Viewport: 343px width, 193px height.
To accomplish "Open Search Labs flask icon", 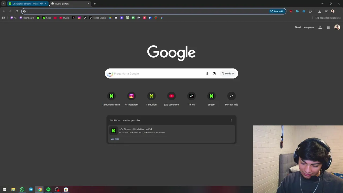I will (320, 27).
